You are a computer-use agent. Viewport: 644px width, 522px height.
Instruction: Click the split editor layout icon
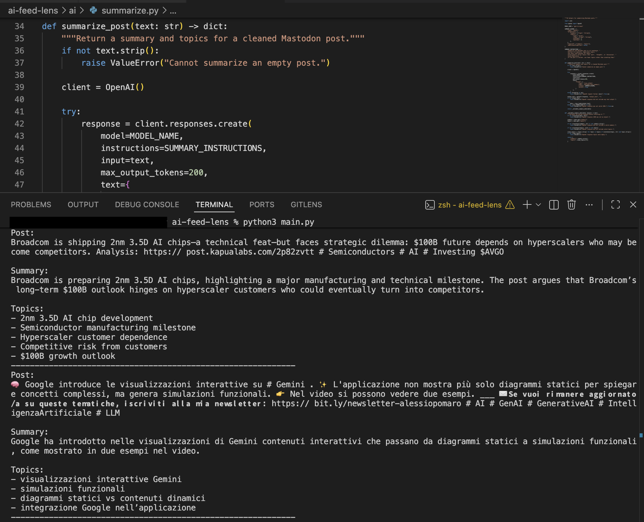coord(553,205)
